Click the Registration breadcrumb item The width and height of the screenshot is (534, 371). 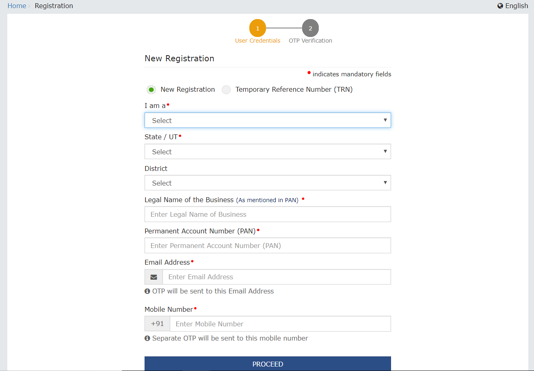54,6
